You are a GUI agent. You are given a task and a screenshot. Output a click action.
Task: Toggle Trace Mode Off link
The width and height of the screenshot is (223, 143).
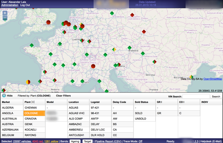pos(141,141)
